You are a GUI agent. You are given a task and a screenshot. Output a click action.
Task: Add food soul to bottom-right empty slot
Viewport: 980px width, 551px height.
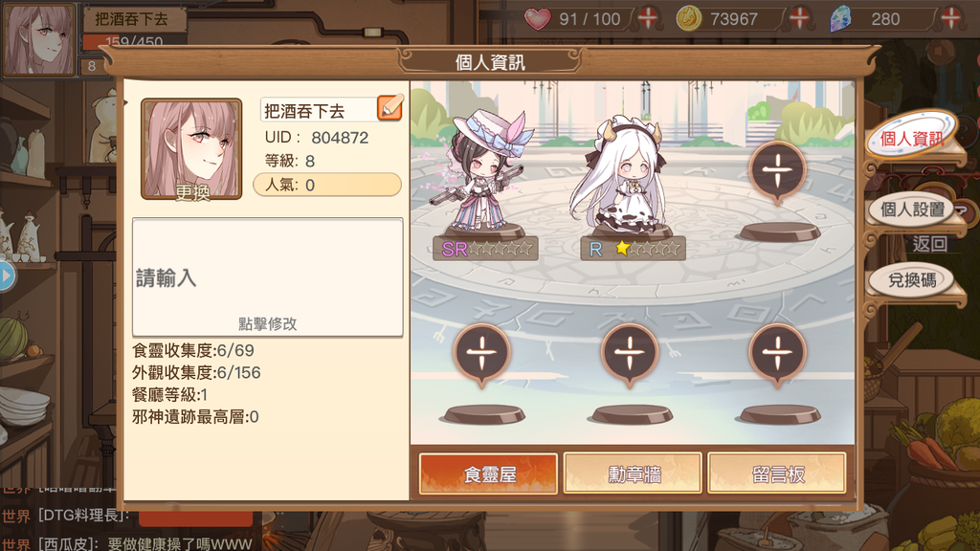(777, 354)
